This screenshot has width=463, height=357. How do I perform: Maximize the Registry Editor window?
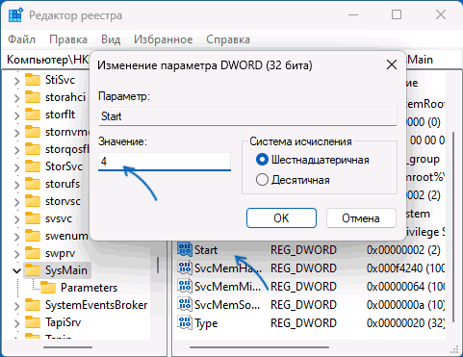coord(397,14)
